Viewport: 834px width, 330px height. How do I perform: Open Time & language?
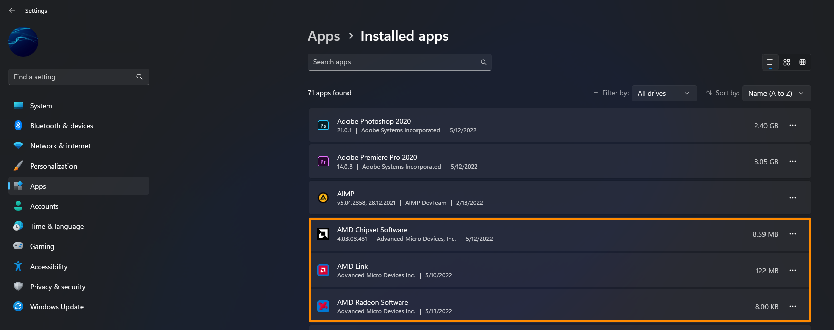[79, 226]
